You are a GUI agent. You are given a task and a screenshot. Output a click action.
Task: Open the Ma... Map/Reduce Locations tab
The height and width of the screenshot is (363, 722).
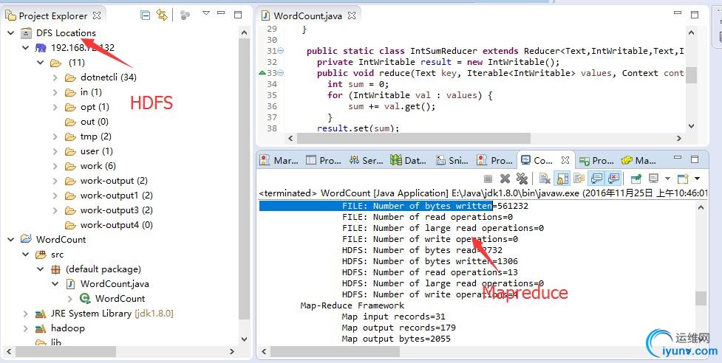click(x=638, y=160)
